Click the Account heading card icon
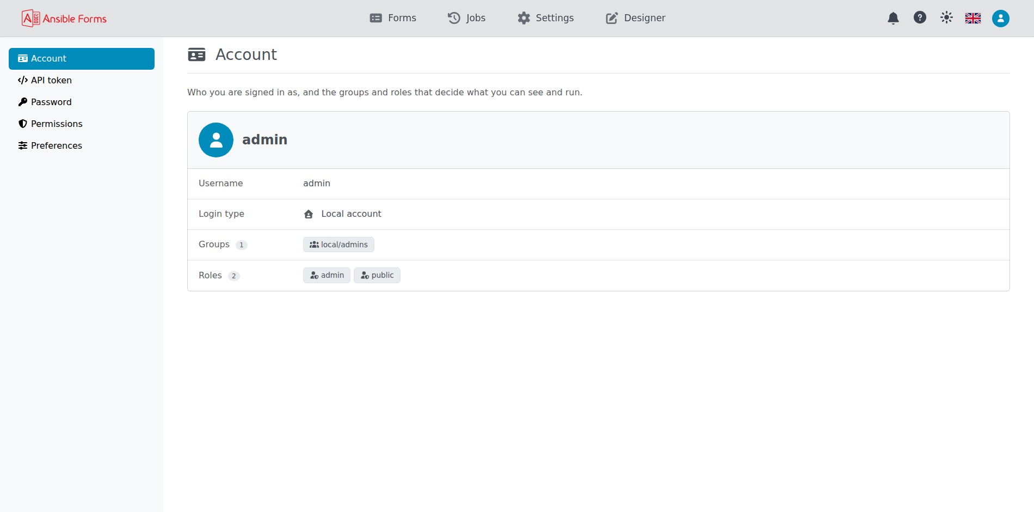 click(x=196, y=54)
